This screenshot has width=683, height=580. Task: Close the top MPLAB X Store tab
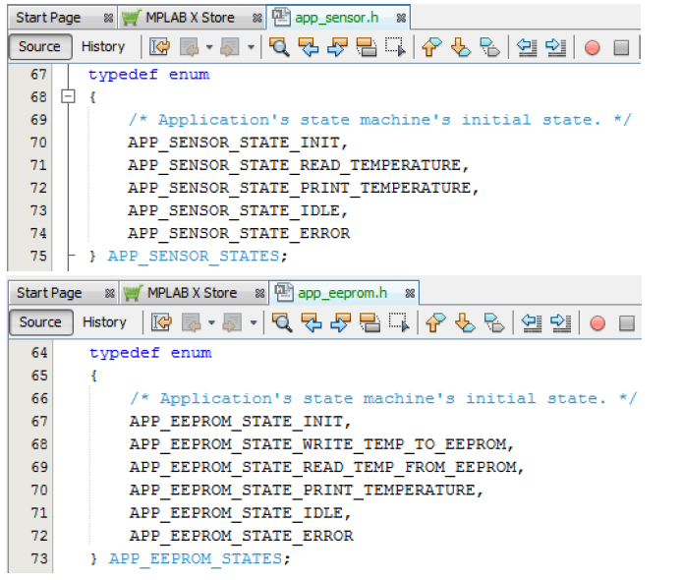pyautogui.click(x=257, y=19)
